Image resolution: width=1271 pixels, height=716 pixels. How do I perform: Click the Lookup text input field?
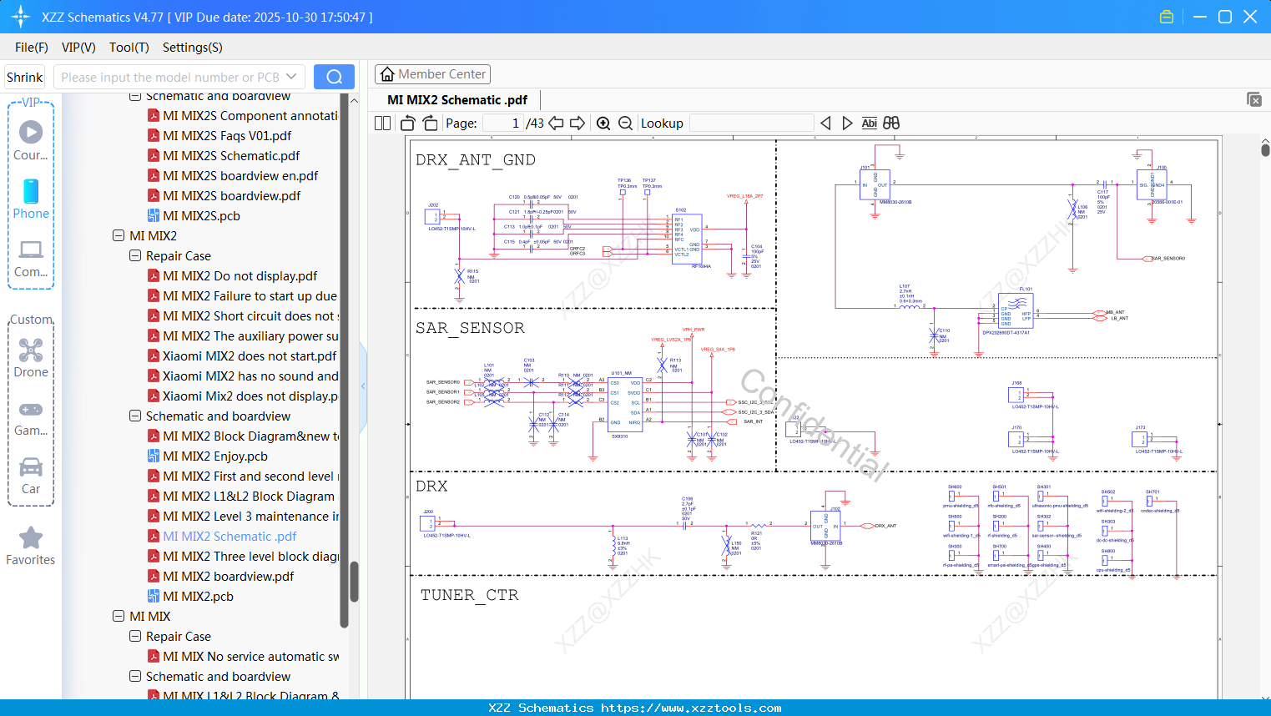pyautogui.click(x=751, y=124)
